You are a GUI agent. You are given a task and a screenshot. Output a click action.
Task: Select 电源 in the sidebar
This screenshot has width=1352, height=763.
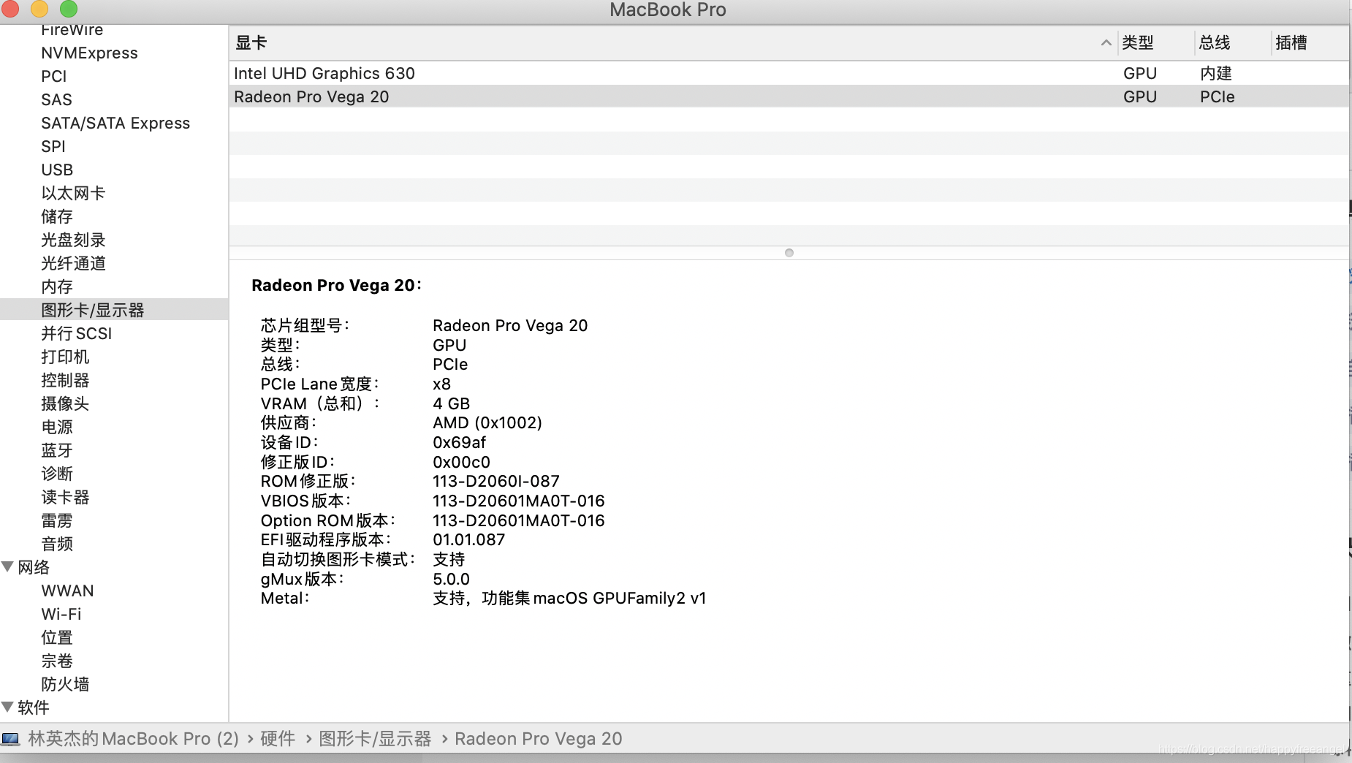pos(57,428)
